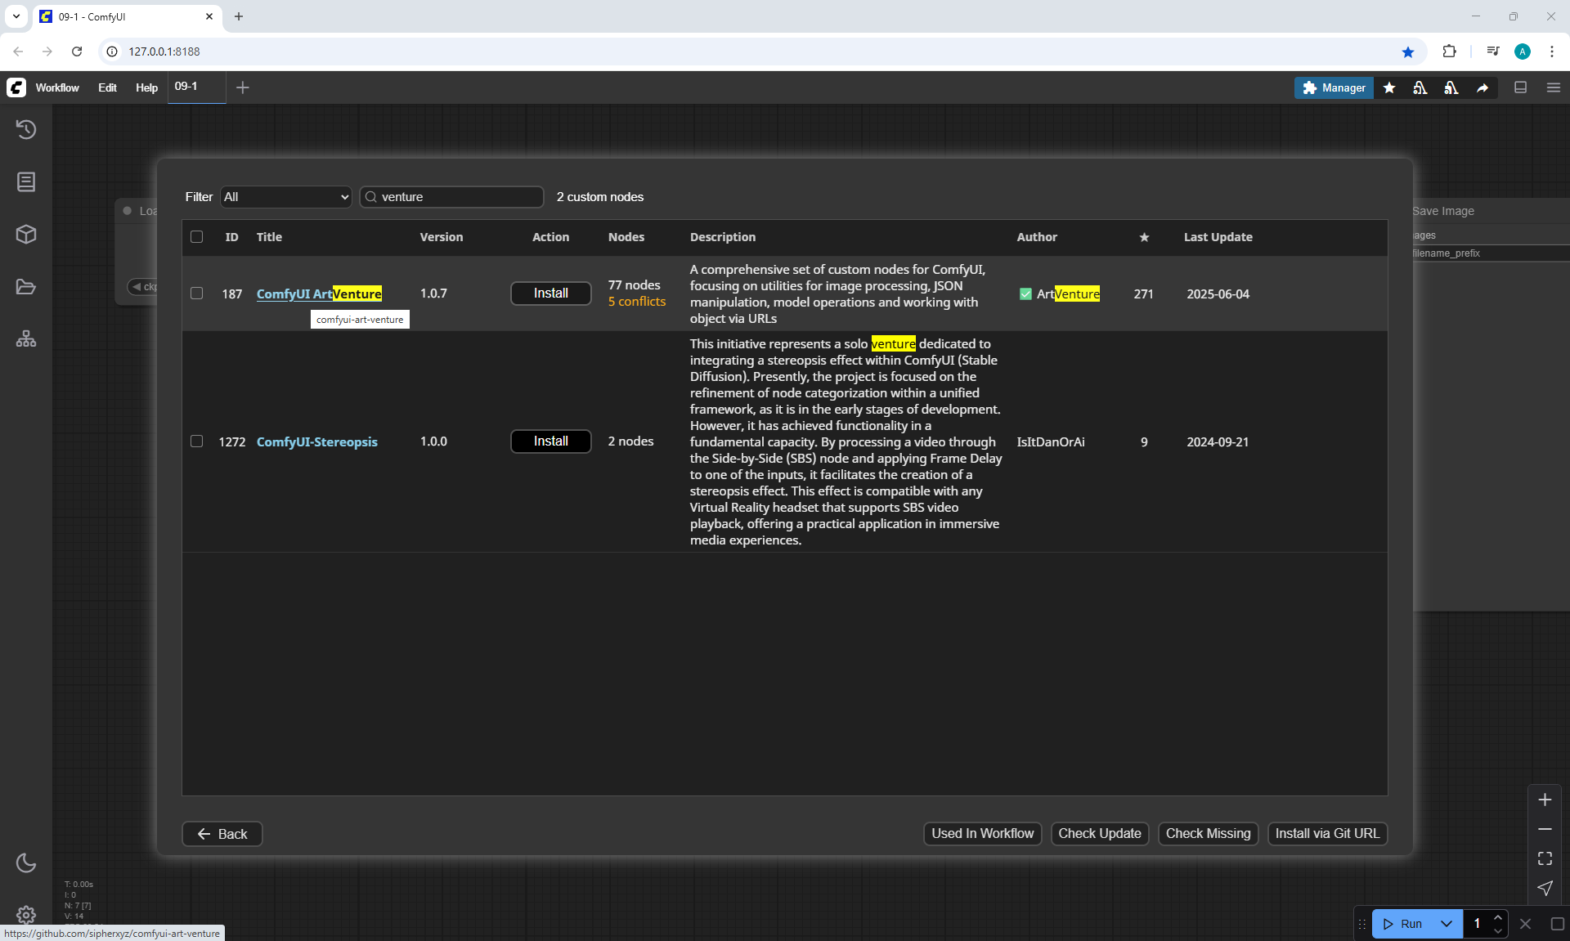The image size is (1570, 941).
Task: Click the share arrow icon in top toolbar
Action: click(x=1483, y=88)
